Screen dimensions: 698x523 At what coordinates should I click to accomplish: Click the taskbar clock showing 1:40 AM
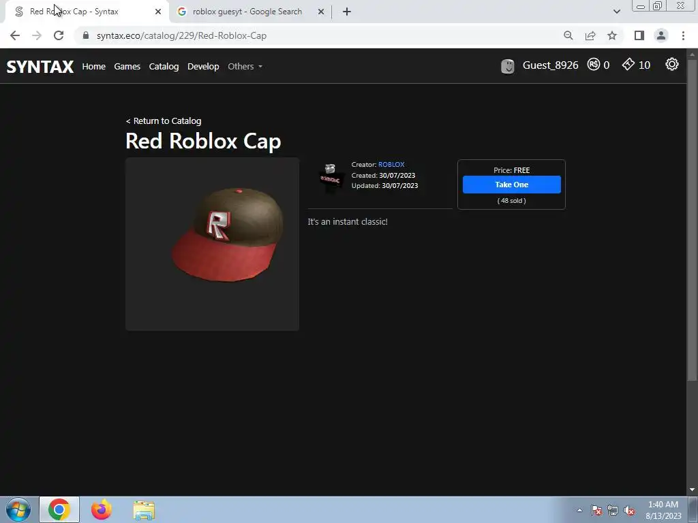(x=663, y=510)
